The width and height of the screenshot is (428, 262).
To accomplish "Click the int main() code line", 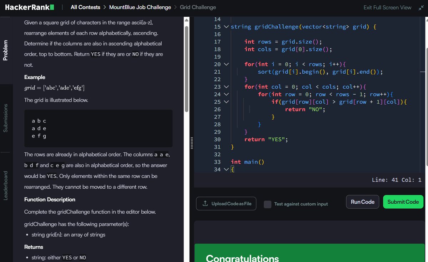I will (248, 162).
